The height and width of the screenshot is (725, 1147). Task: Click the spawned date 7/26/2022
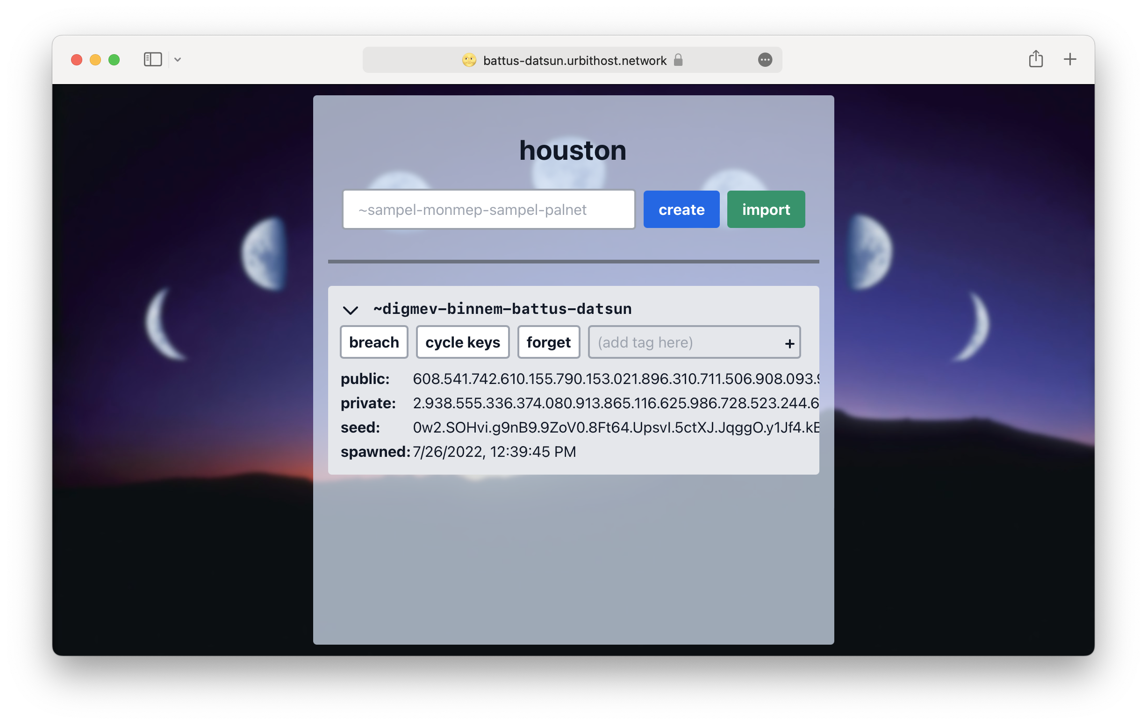click(495, 452)
